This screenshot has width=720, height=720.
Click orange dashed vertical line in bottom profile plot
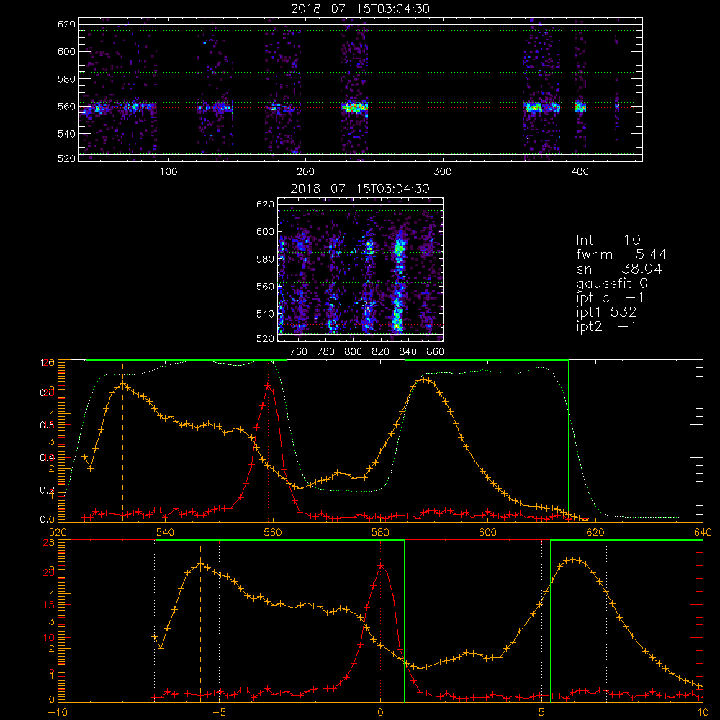[x=200, y=622]
